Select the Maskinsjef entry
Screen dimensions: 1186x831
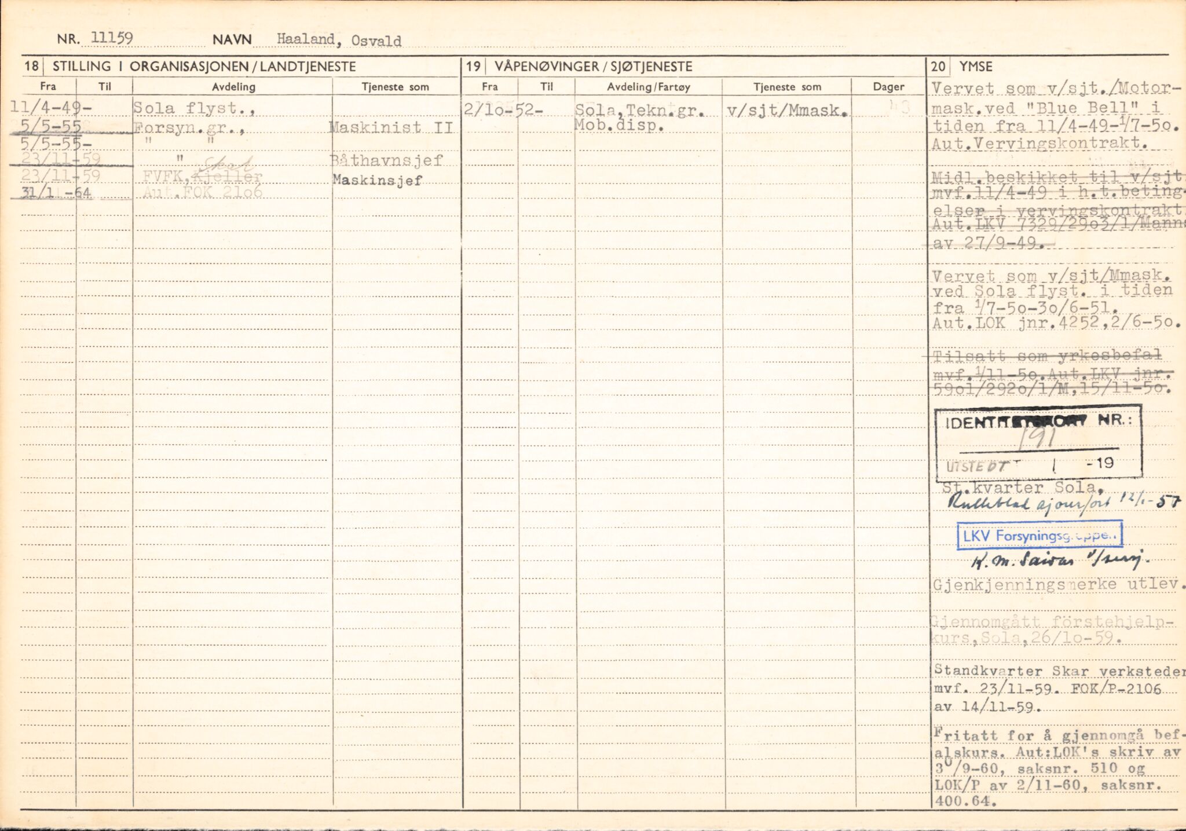pyautogui.click(x=377, y=180)
